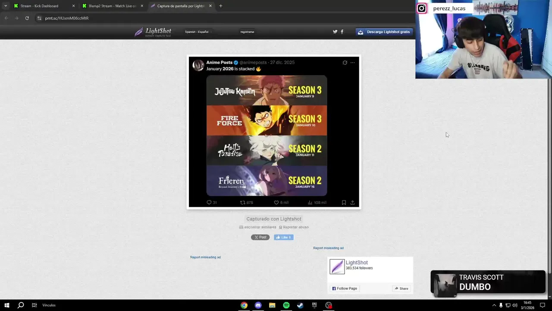The width and height of the screenshot is (552, 311).
Task: Open Task View on taskbar
Action: click(34, 305)
